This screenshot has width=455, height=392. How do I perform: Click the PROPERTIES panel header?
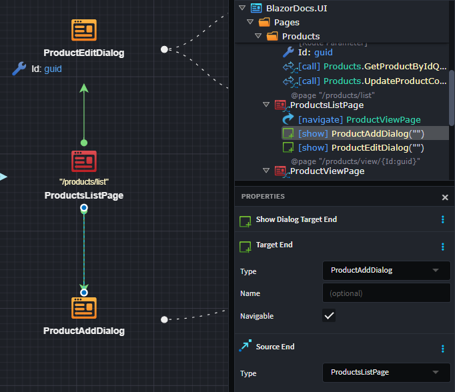(263, 196)
